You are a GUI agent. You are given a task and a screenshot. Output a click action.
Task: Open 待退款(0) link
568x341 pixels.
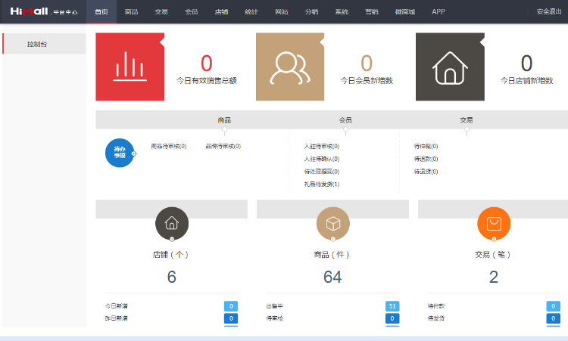(426, 159)
